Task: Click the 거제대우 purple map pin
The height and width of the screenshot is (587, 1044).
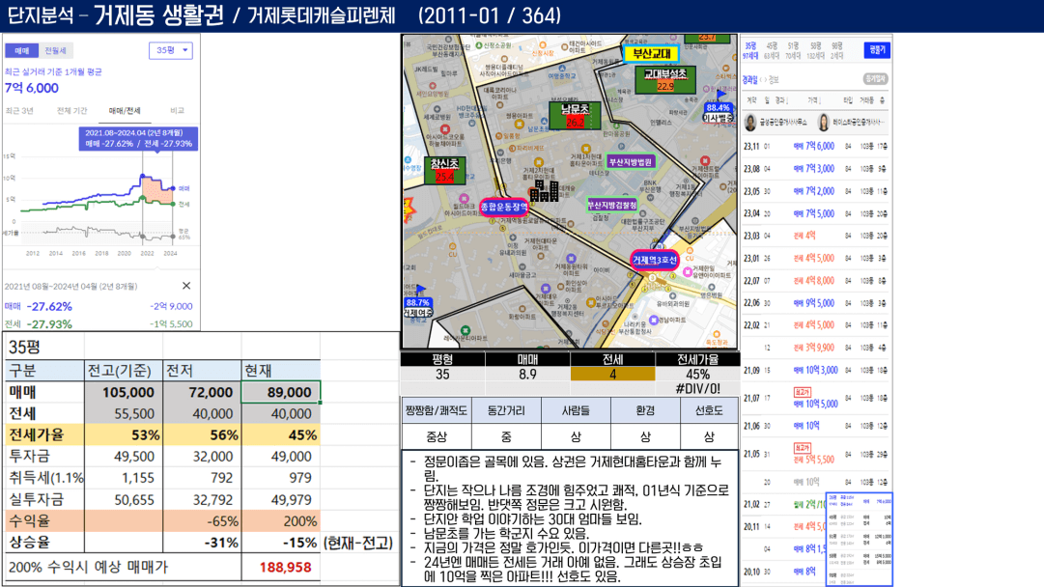Action: [546, 288]
